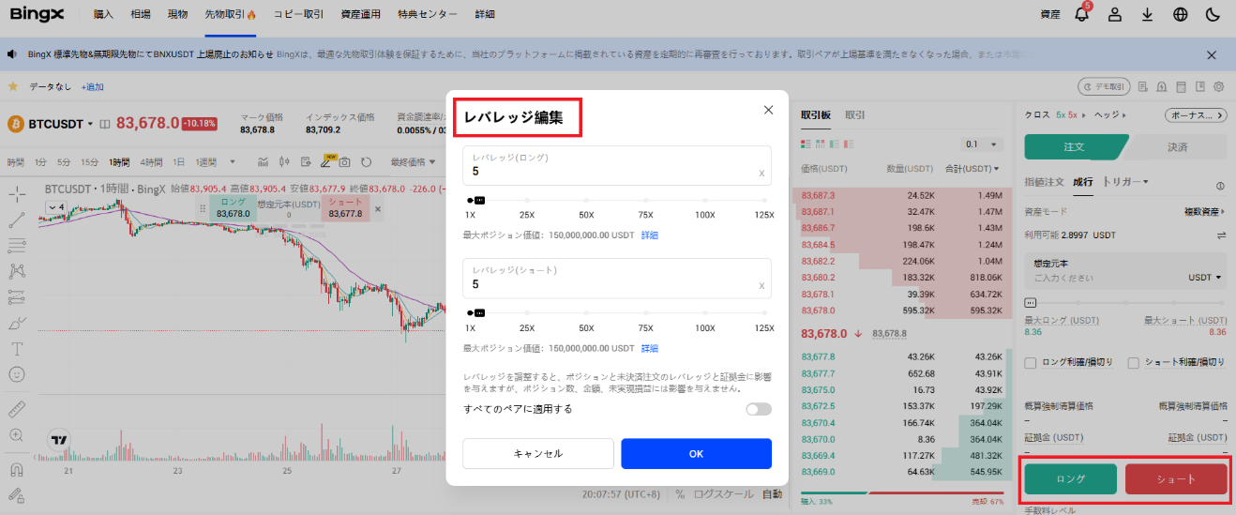Open order book 0.1 precision dropdown
Viewport: 1236px width, 515px height.
tap(982, 144)
